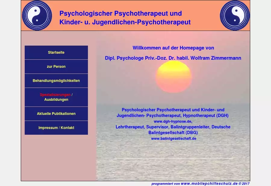This screenshot has height=186, width=271.
Task: Click the 'Lehrtherapeut, Supervisor, Balintgruppenleiter' text
Action: click(x=163, y=127)
